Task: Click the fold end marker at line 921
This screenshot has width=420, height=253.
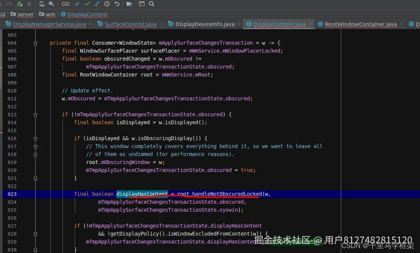Action: (x=35, y=178)
